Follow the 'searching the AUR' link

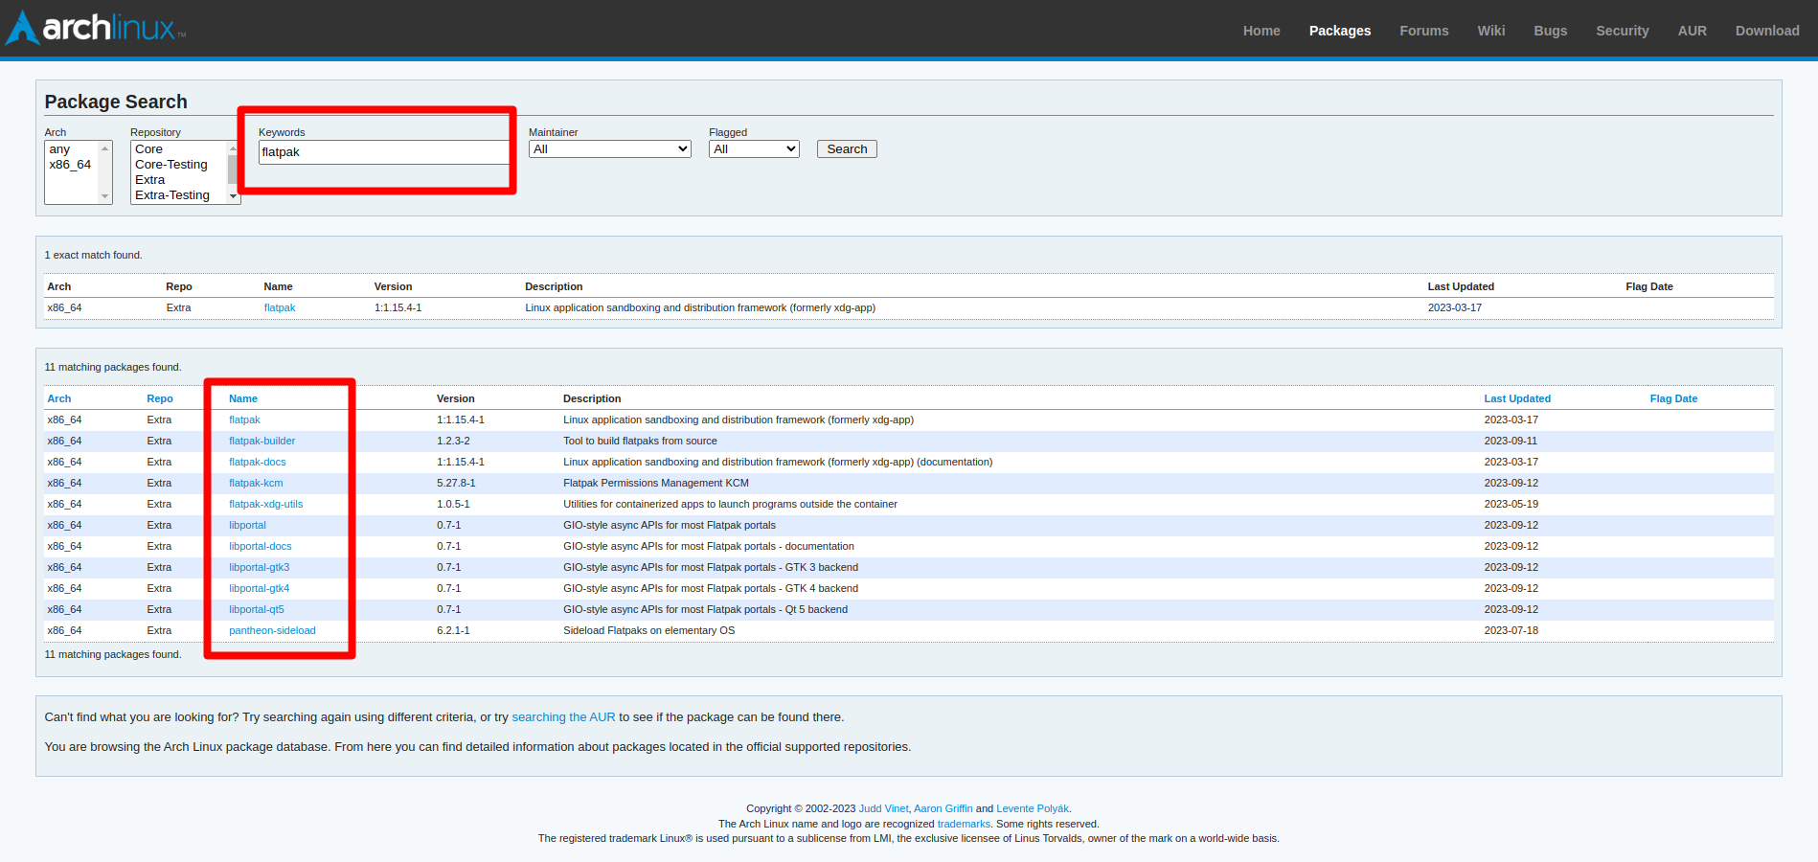tap(563, 717)
